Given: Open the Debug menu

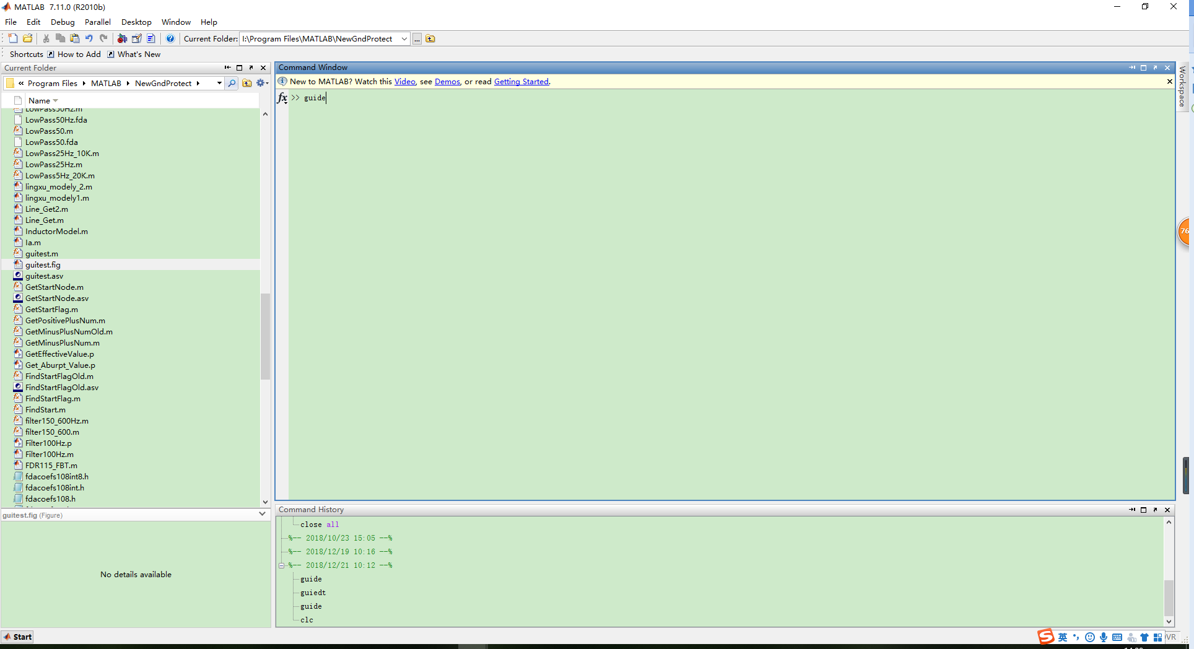Looking at the screenshot, I should coord(63,22).
